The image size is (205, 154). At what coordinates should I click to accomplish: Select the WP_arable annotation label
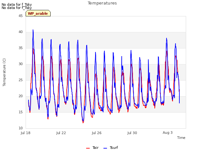click(38, 13)
